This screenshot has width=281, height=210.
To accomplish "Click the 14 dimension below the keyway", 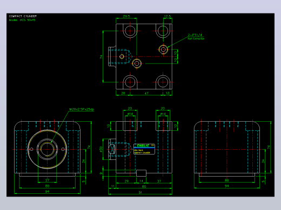I will click(x=141, y=181).
